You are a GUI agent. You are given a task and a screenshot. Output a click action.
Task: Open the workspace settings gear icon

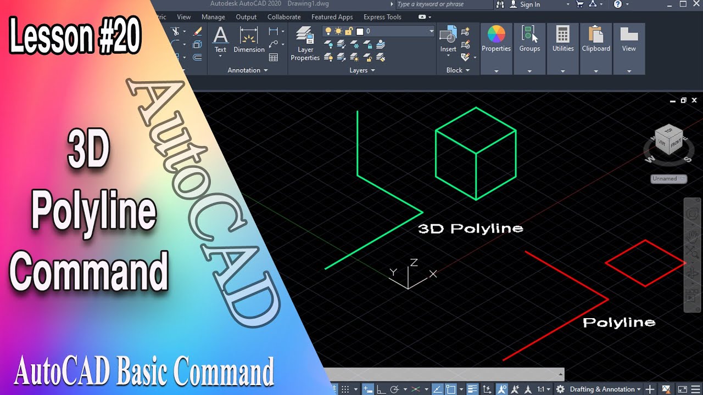coord(560,390)
